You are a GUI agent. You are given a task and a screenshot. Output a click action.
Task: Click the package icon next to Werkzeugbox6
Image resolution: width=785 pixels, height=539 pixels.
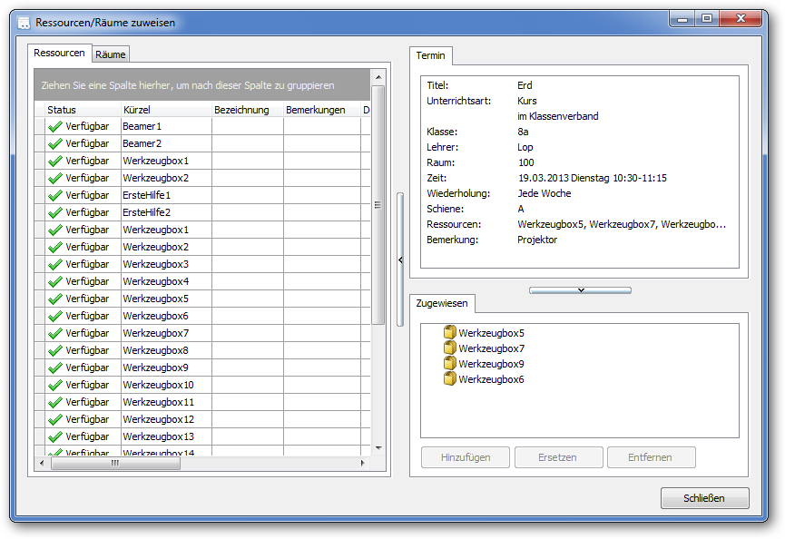pyautogui.click(x=449, y=379)
